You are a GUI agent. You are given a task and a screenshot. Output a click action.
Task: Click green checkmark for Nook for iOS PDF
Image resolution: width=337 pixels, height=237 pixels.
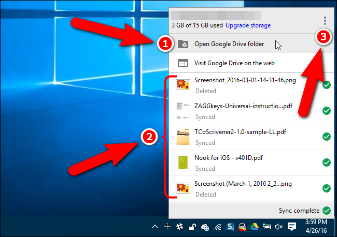(x=327, y=162)
